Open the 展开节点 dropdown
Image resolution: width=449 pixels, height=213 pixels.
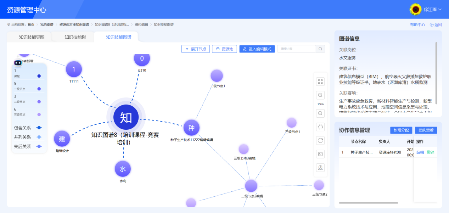pos(196,49)
